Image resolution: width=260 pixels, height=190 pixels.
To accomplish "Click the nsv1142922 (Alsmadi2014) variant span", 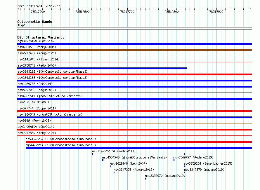I will [138, 154].
